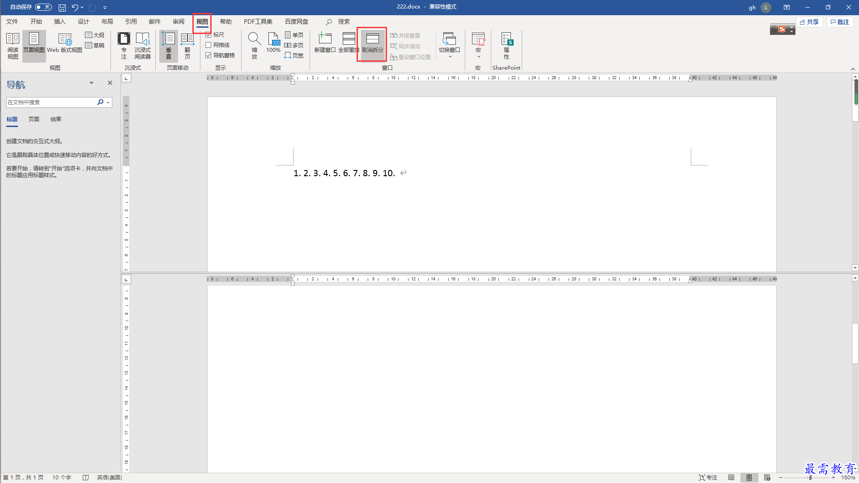Open the PDF工具集 tab
Viewport: 859px width, 483px height.
pyautogui.click(x=258, y=22)
